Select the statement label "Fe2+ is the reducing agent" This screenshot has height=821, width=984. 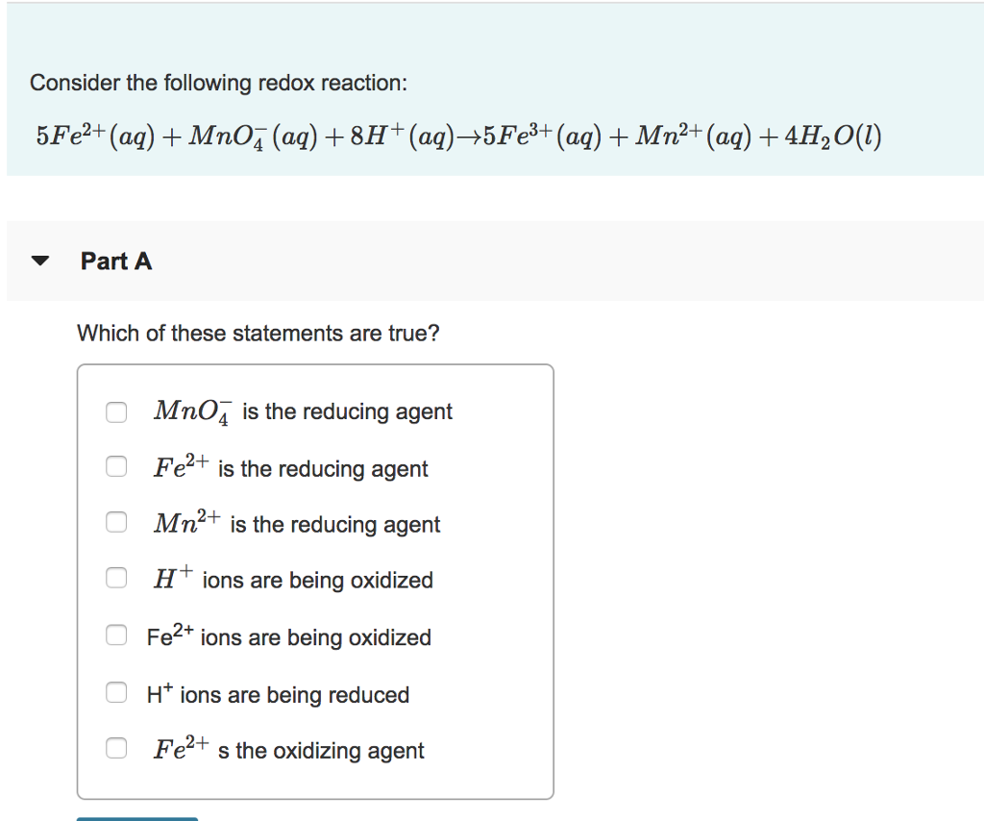pos(290,466)
